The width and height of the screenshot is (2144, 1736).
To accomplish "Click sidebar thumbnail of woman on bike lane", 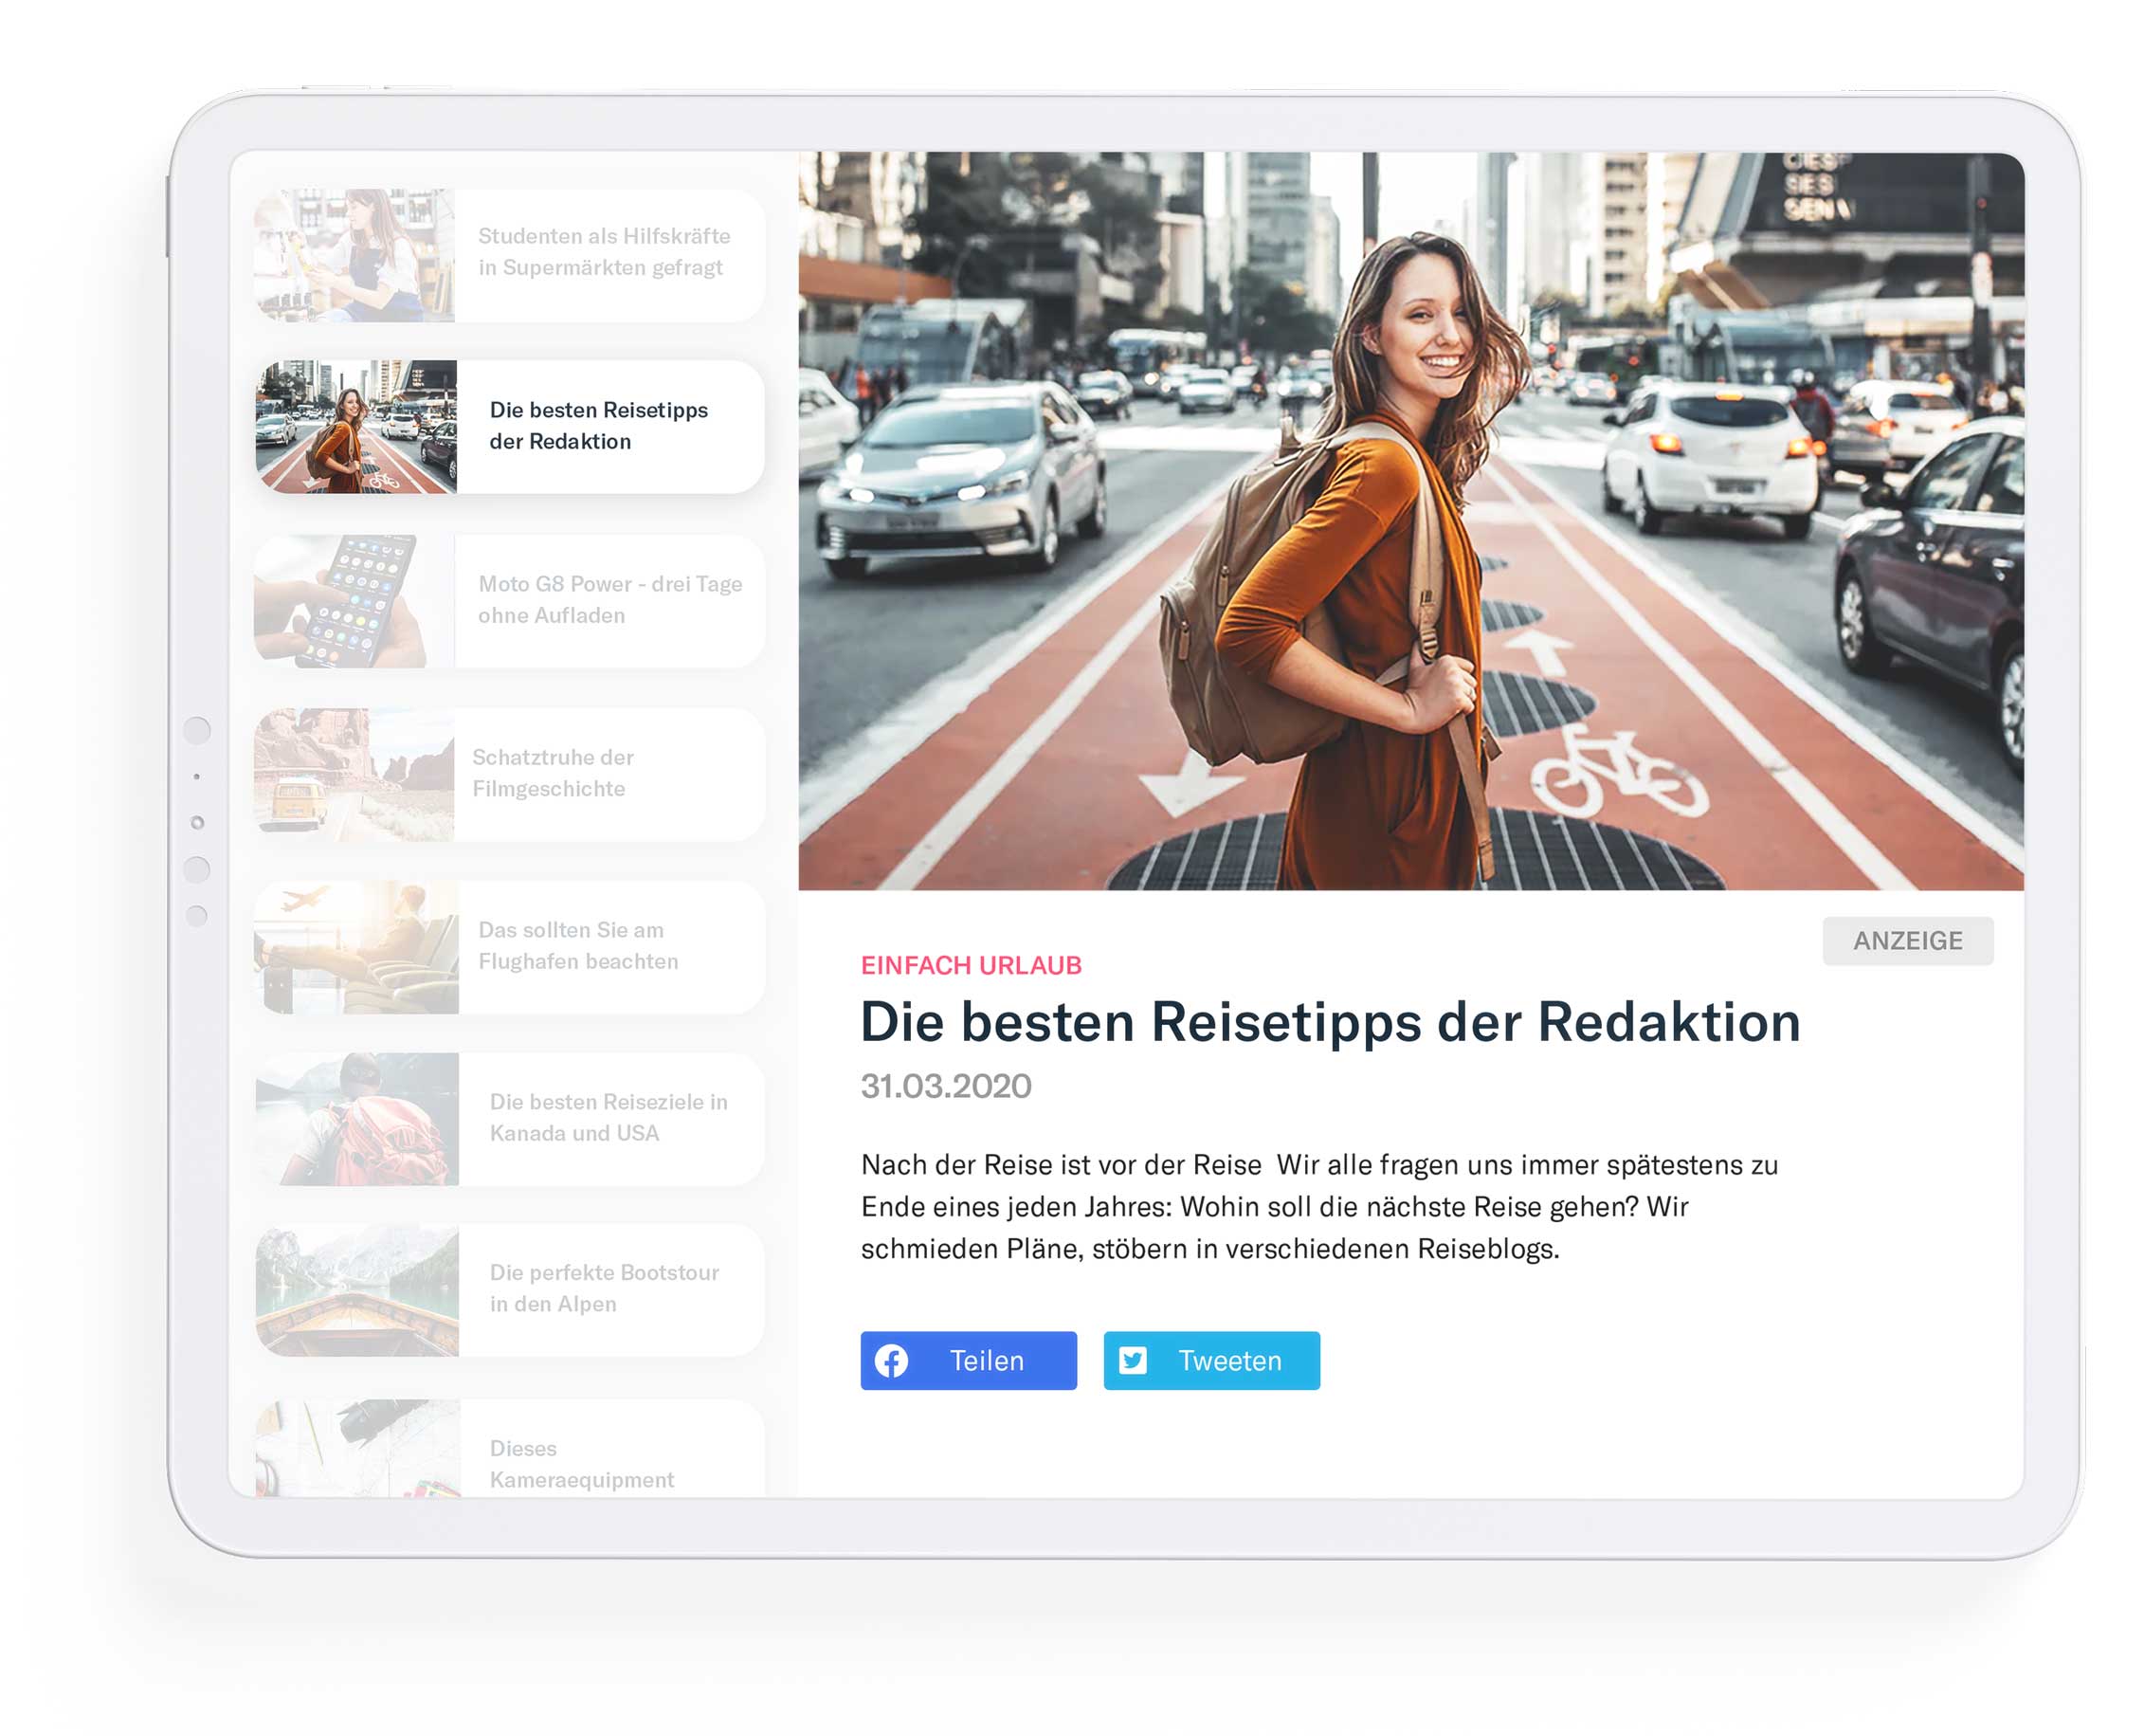I will pos(355,426).
